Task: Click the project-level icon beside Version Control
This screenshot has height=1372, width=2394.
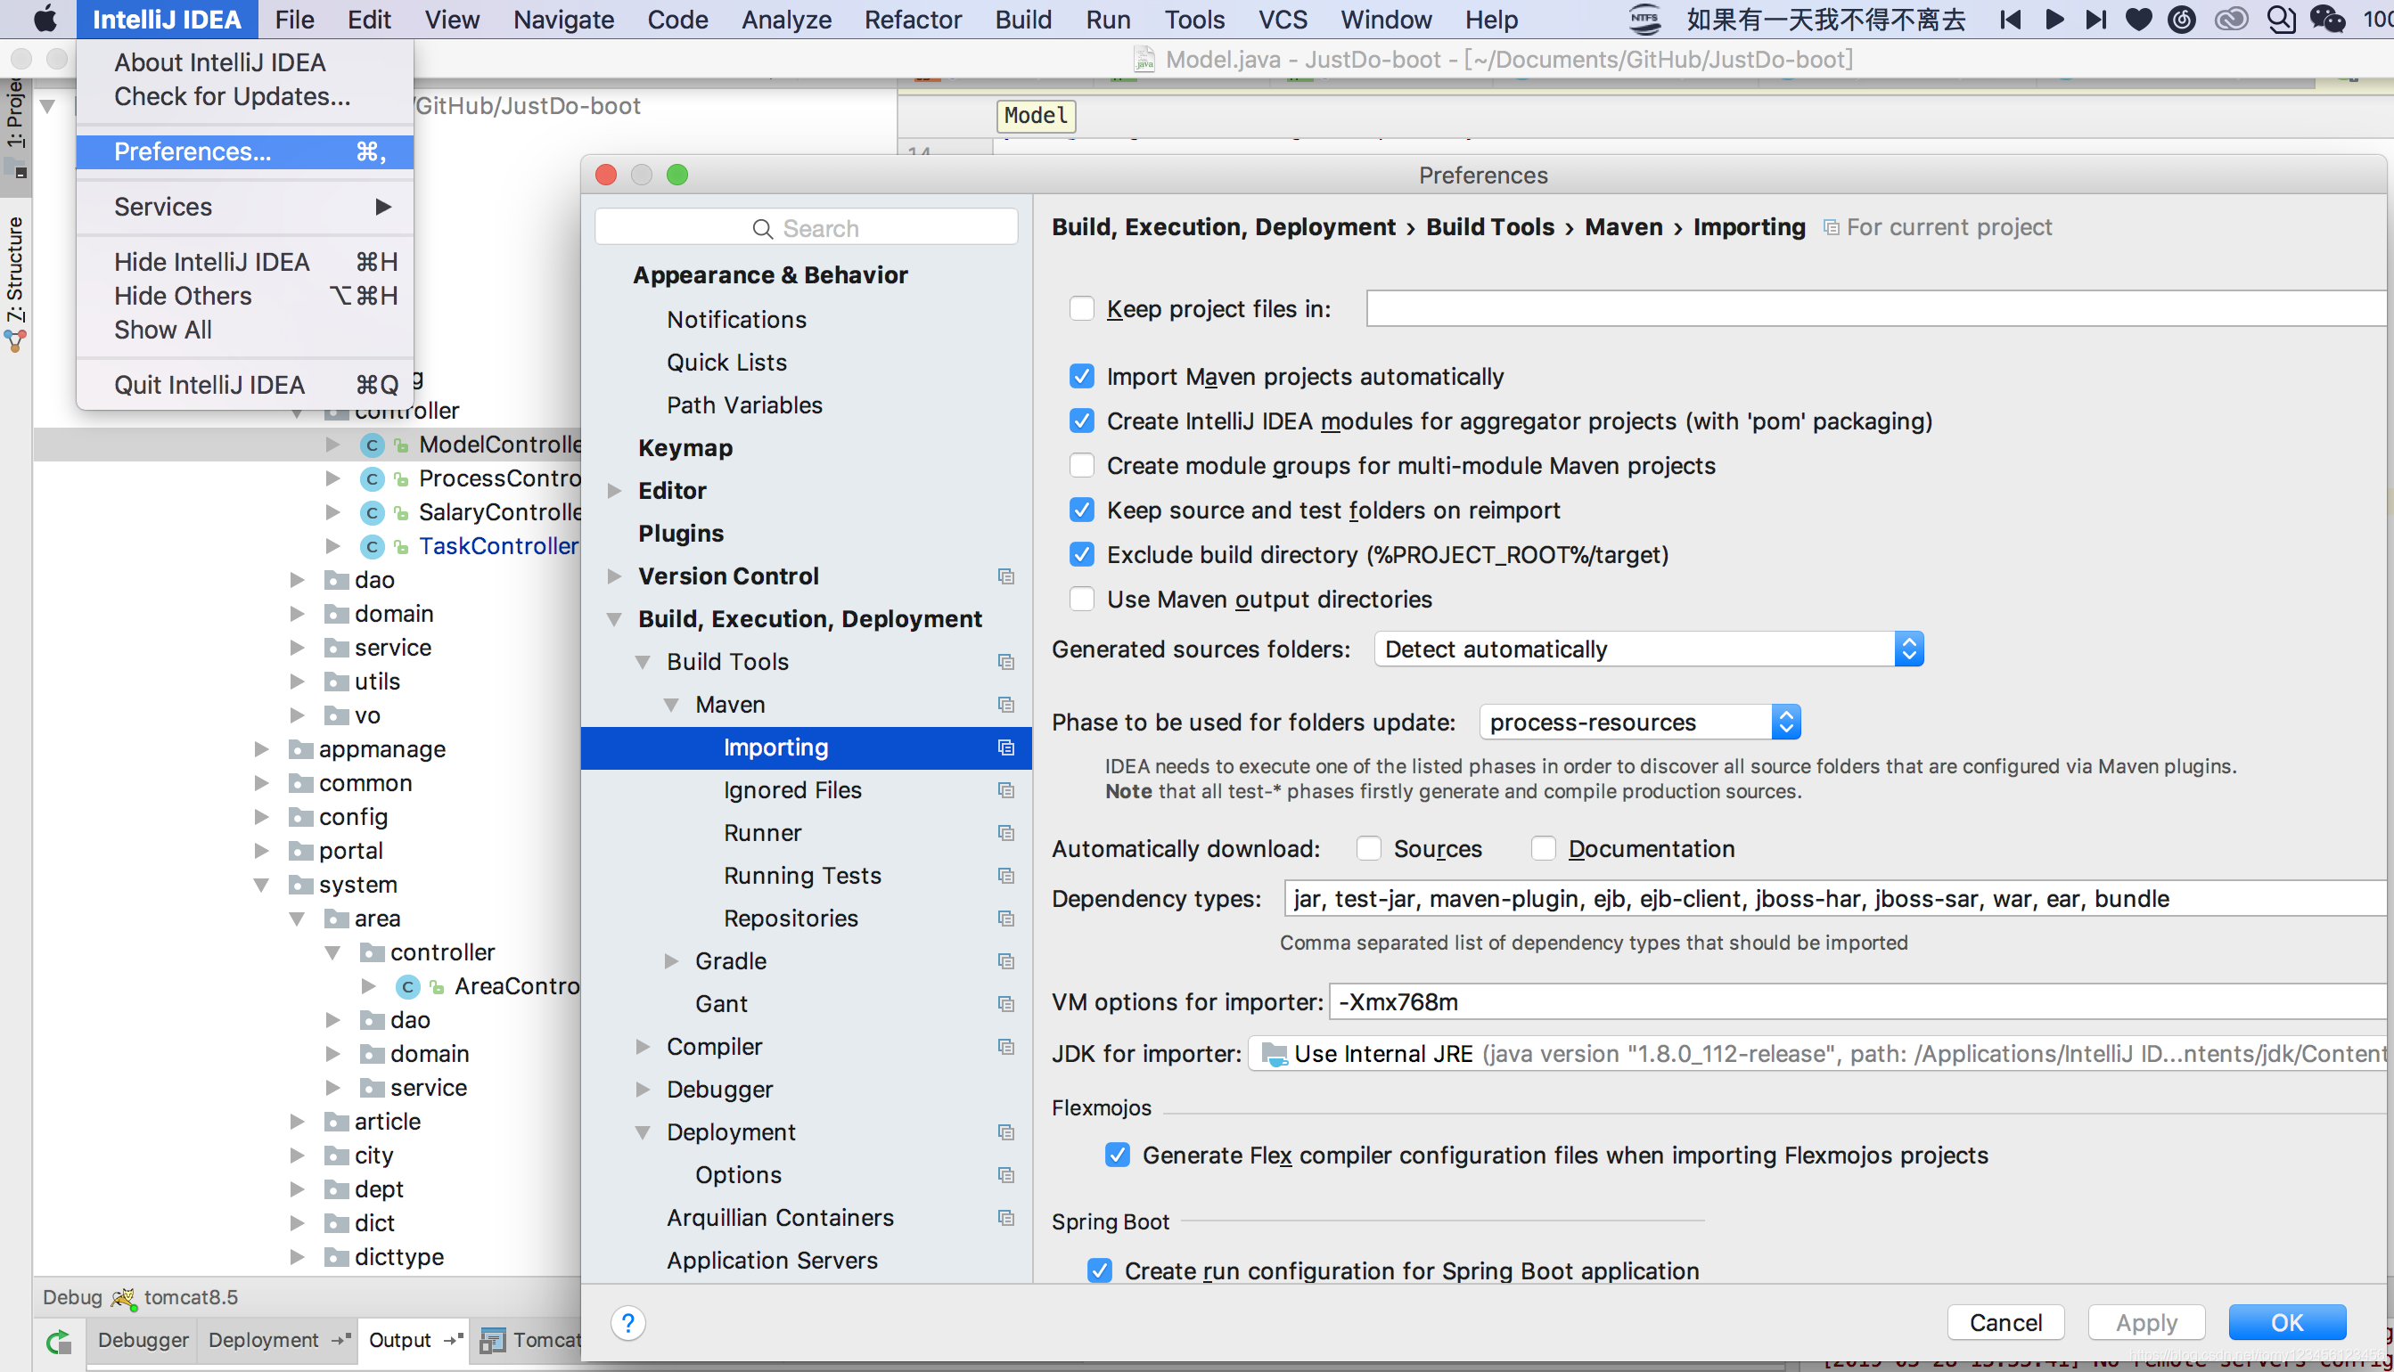Action: click(x=1005, y=576)
